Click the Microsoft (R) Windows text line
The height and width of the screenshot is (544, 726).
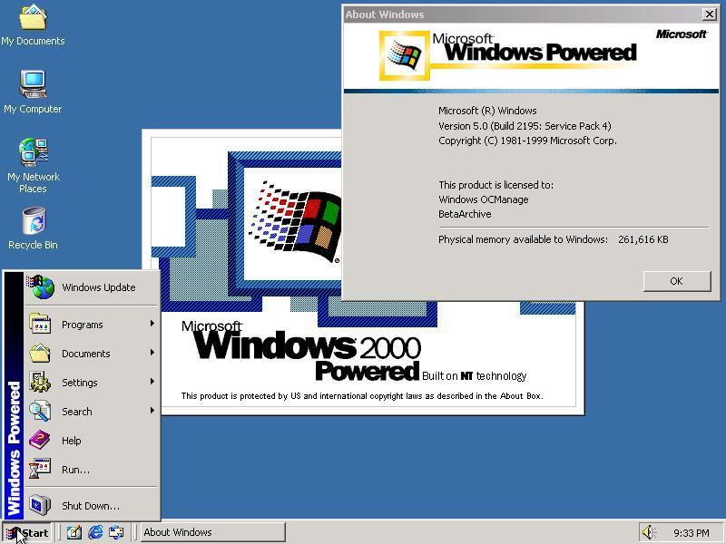[487, 111]
